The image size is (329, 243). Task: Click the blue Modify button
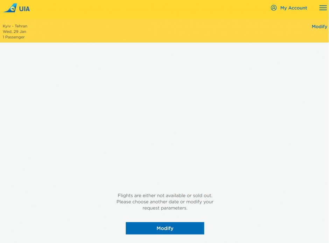click(x=165, y=228)
